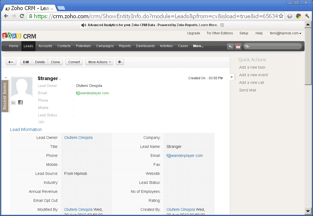This screenshot has height=216, width=313.
Task: Click the back arrow button
Action: click(x=11, y=62)
